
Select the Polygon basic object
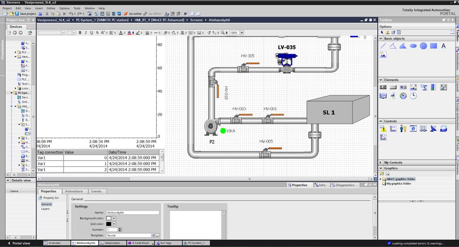[403, 46]
